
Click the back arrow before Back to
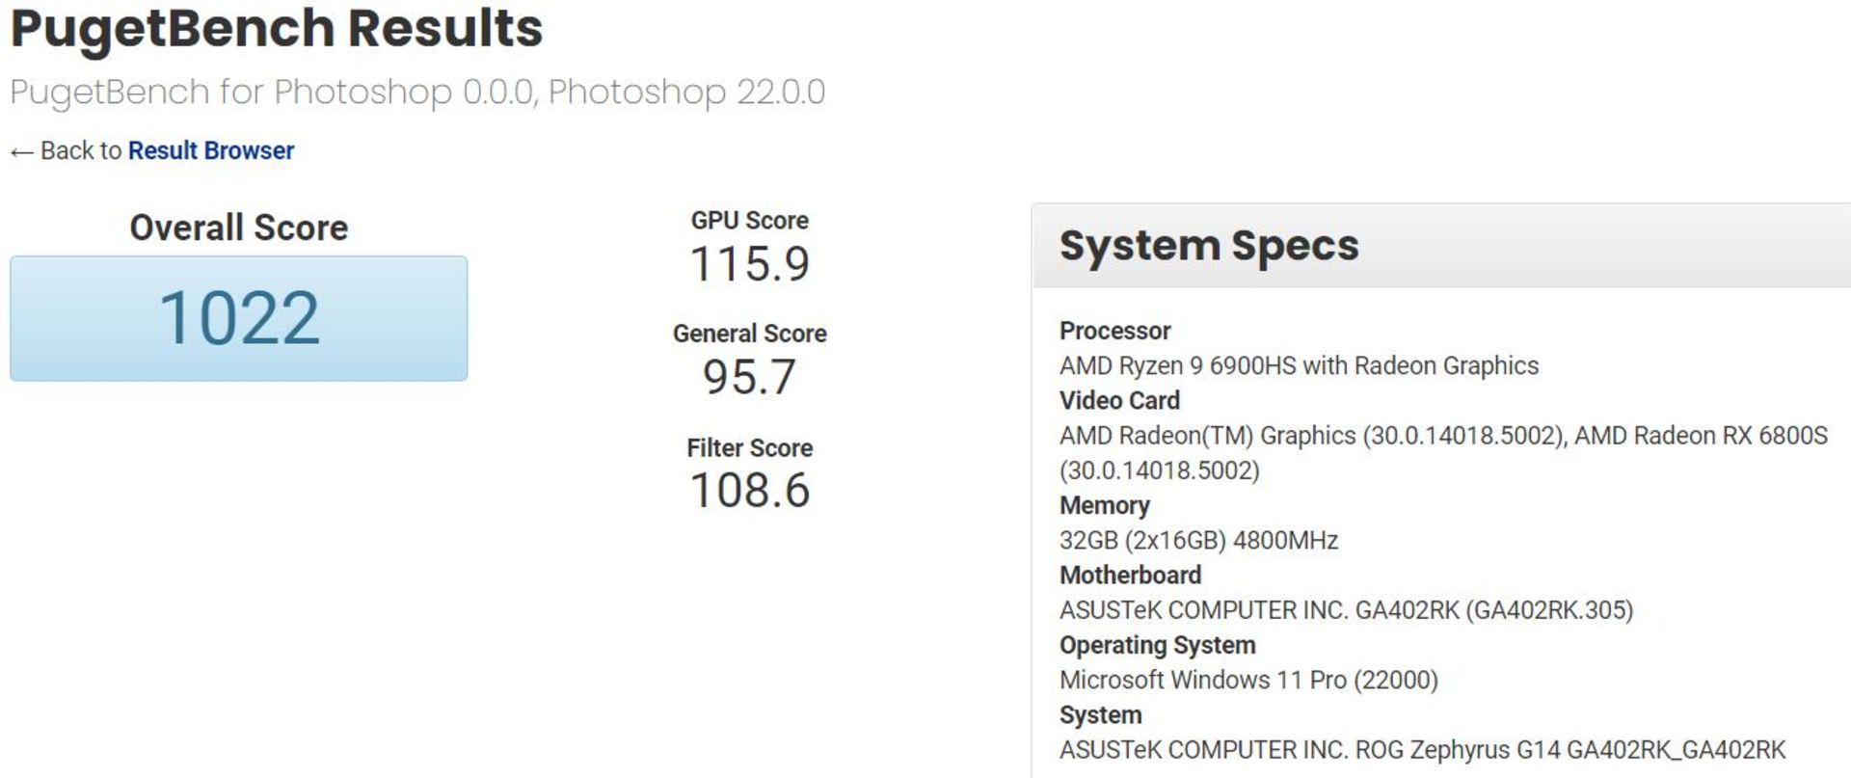tap(19, 150)
